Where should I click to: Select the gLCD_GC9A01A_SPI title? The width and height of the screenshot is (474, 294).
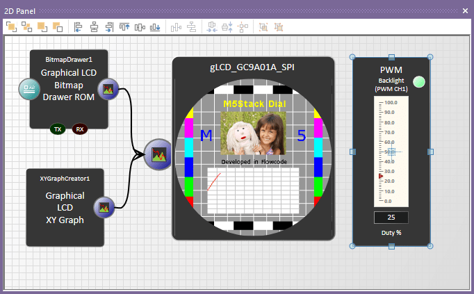pyautogui.click(x=252, y=67)
